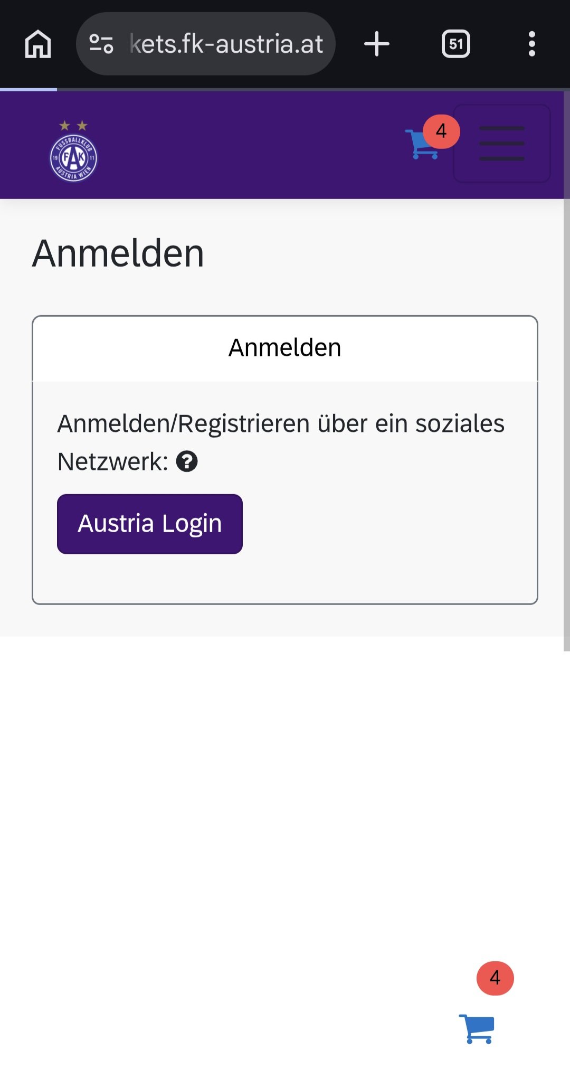Expand the hamburger navigation menu
Image resolution: width=570 pixels, height=1088 pixels.
501,144
